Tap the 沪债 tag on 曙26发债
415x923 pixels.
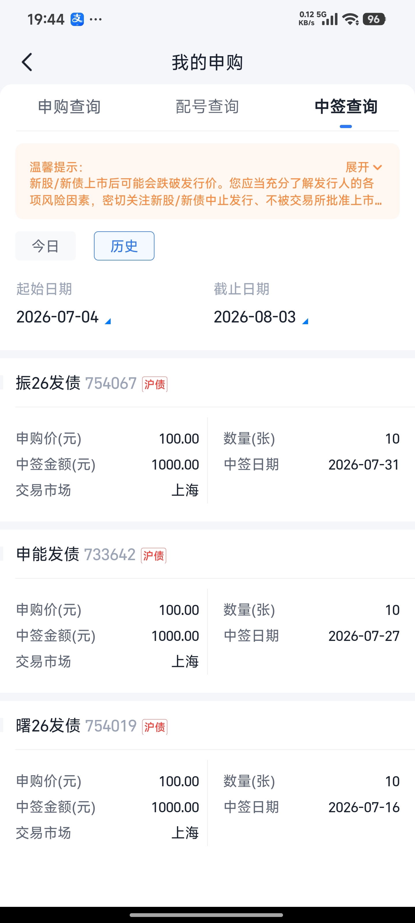[155, 727]
